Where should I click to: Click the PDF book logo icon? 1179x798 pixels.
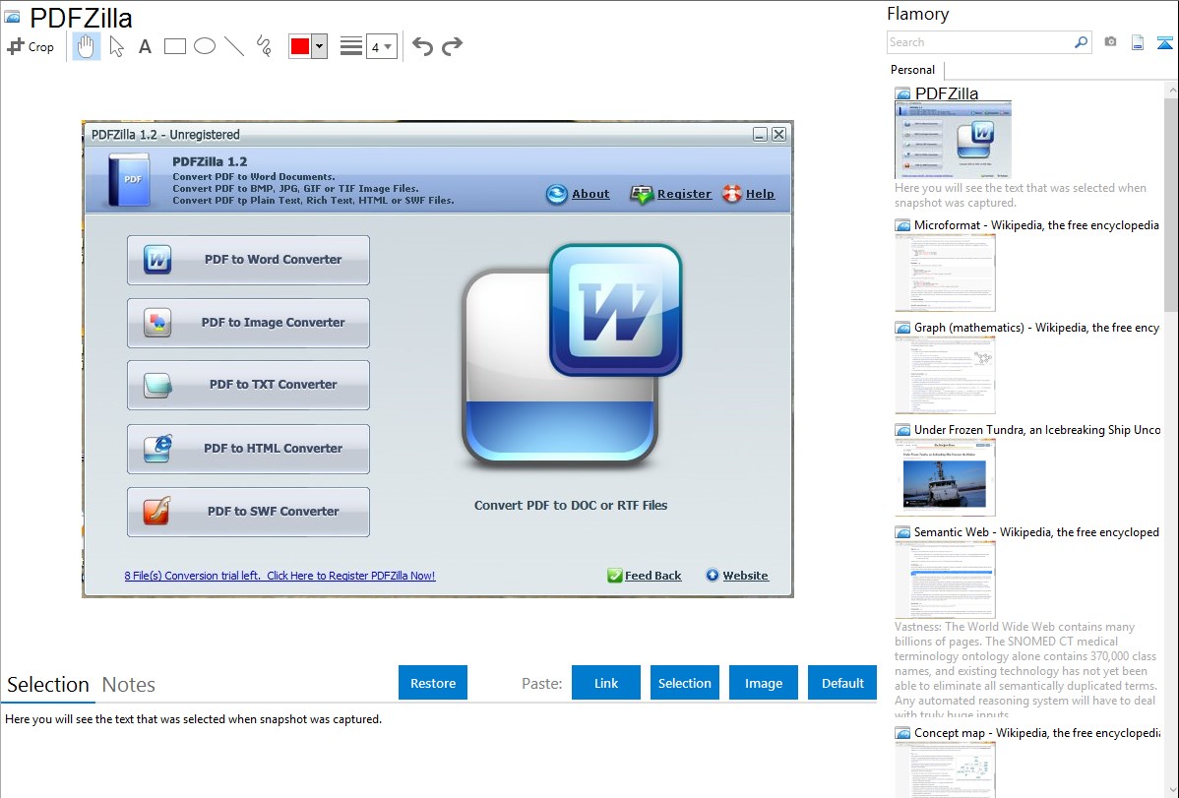(x=129, y=180)
